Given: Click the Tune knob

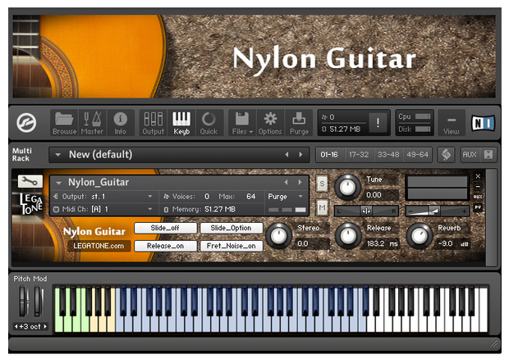Looking at the screenshot, I should (x=347, y=187).
